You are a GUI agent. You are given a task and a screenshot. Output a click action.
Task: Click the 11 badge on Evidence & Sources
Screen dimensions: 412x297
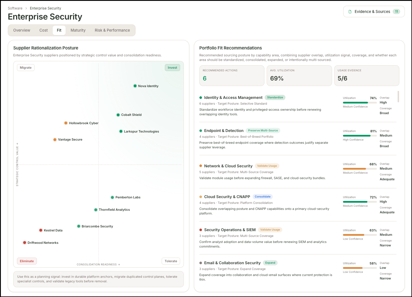point(396,12)
